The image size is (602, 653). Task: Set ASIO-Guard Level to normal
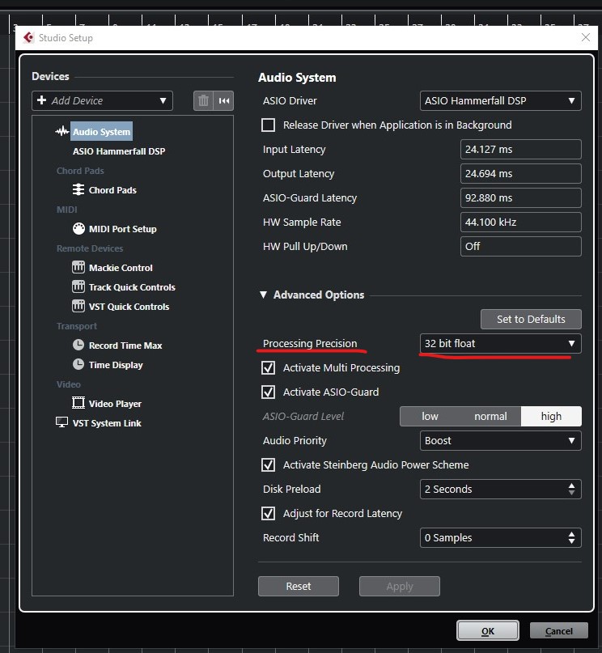click(x=490, y=417)
